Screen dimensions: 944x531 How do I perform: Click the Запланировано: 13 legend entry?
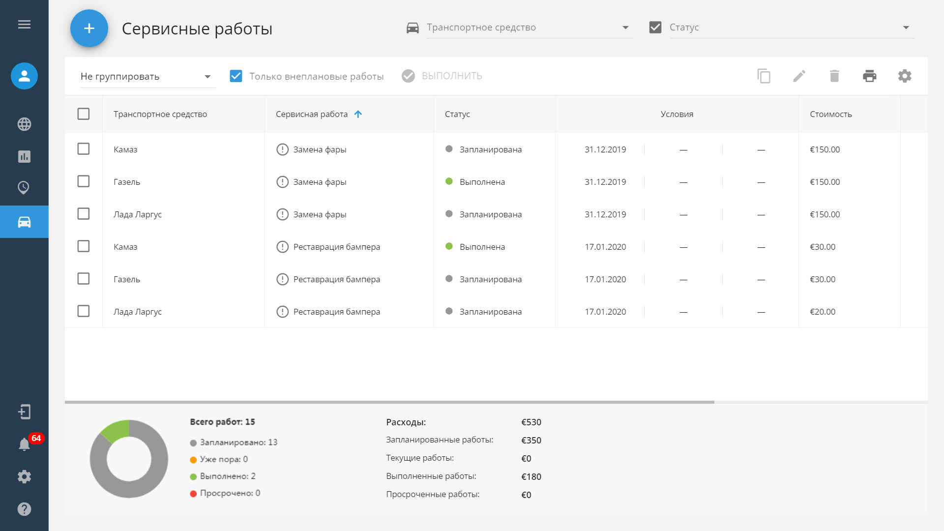tap(234, 442)
